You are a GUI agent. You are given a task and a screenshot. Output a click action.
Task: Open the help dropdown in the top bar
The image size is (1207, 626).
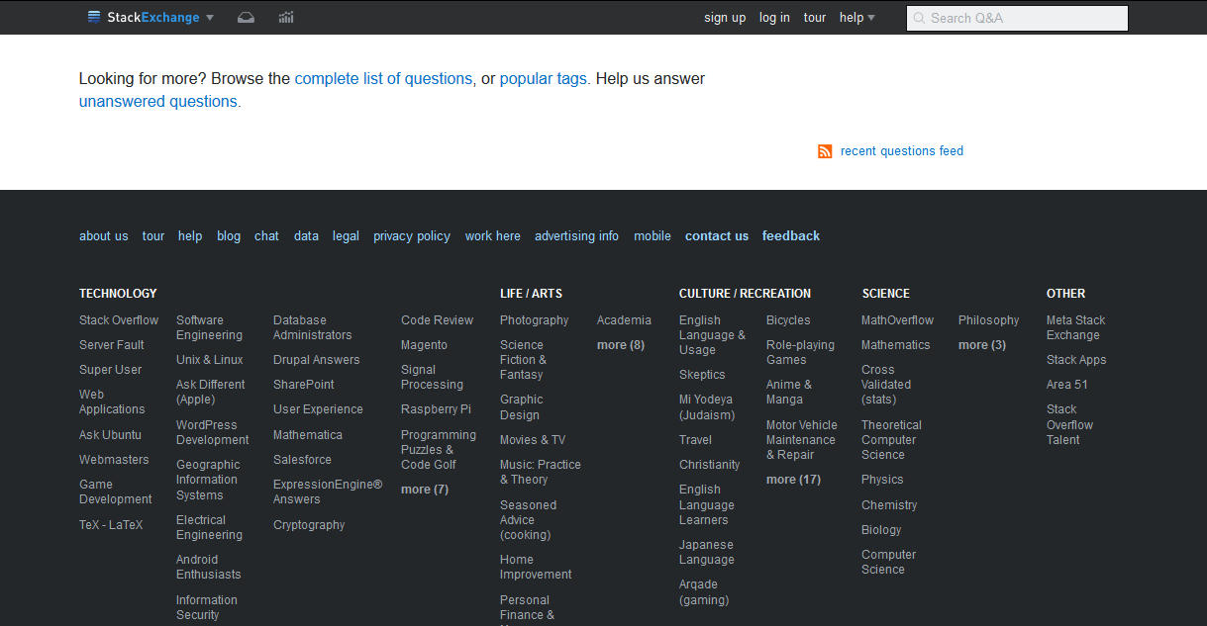tap(855, 17)
